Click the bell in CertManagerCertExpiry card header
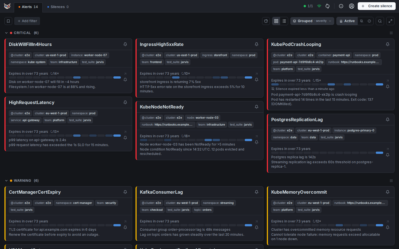 [x=125, y=192]
